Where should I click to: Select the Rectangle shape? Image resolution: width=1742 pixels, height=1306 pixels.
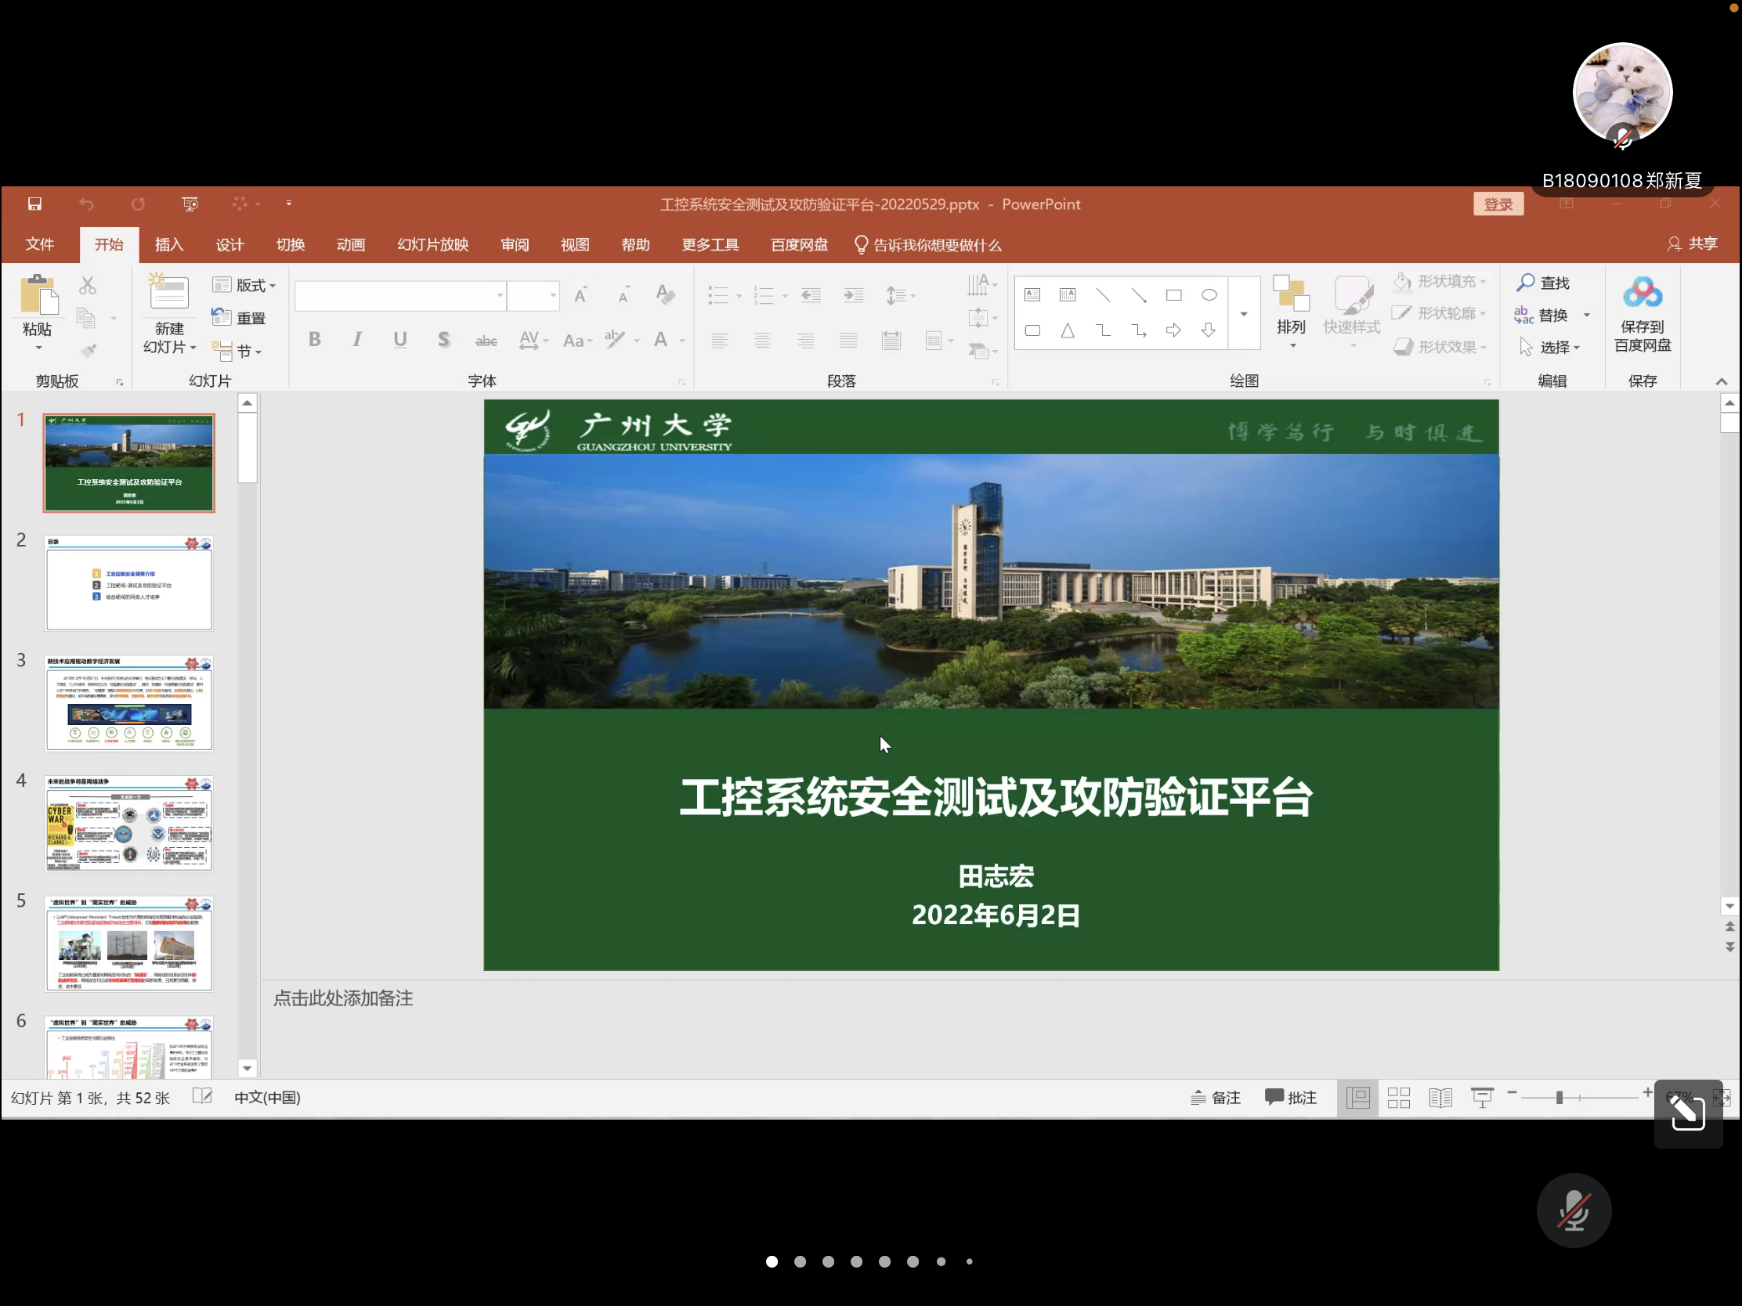(1173, 295)
